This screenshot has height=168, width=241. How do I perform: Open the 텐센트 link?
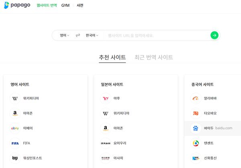coord(208,143)
